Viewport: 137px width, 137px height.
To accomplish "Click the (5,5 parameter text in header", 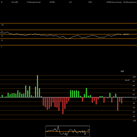I will pos(70,2).
